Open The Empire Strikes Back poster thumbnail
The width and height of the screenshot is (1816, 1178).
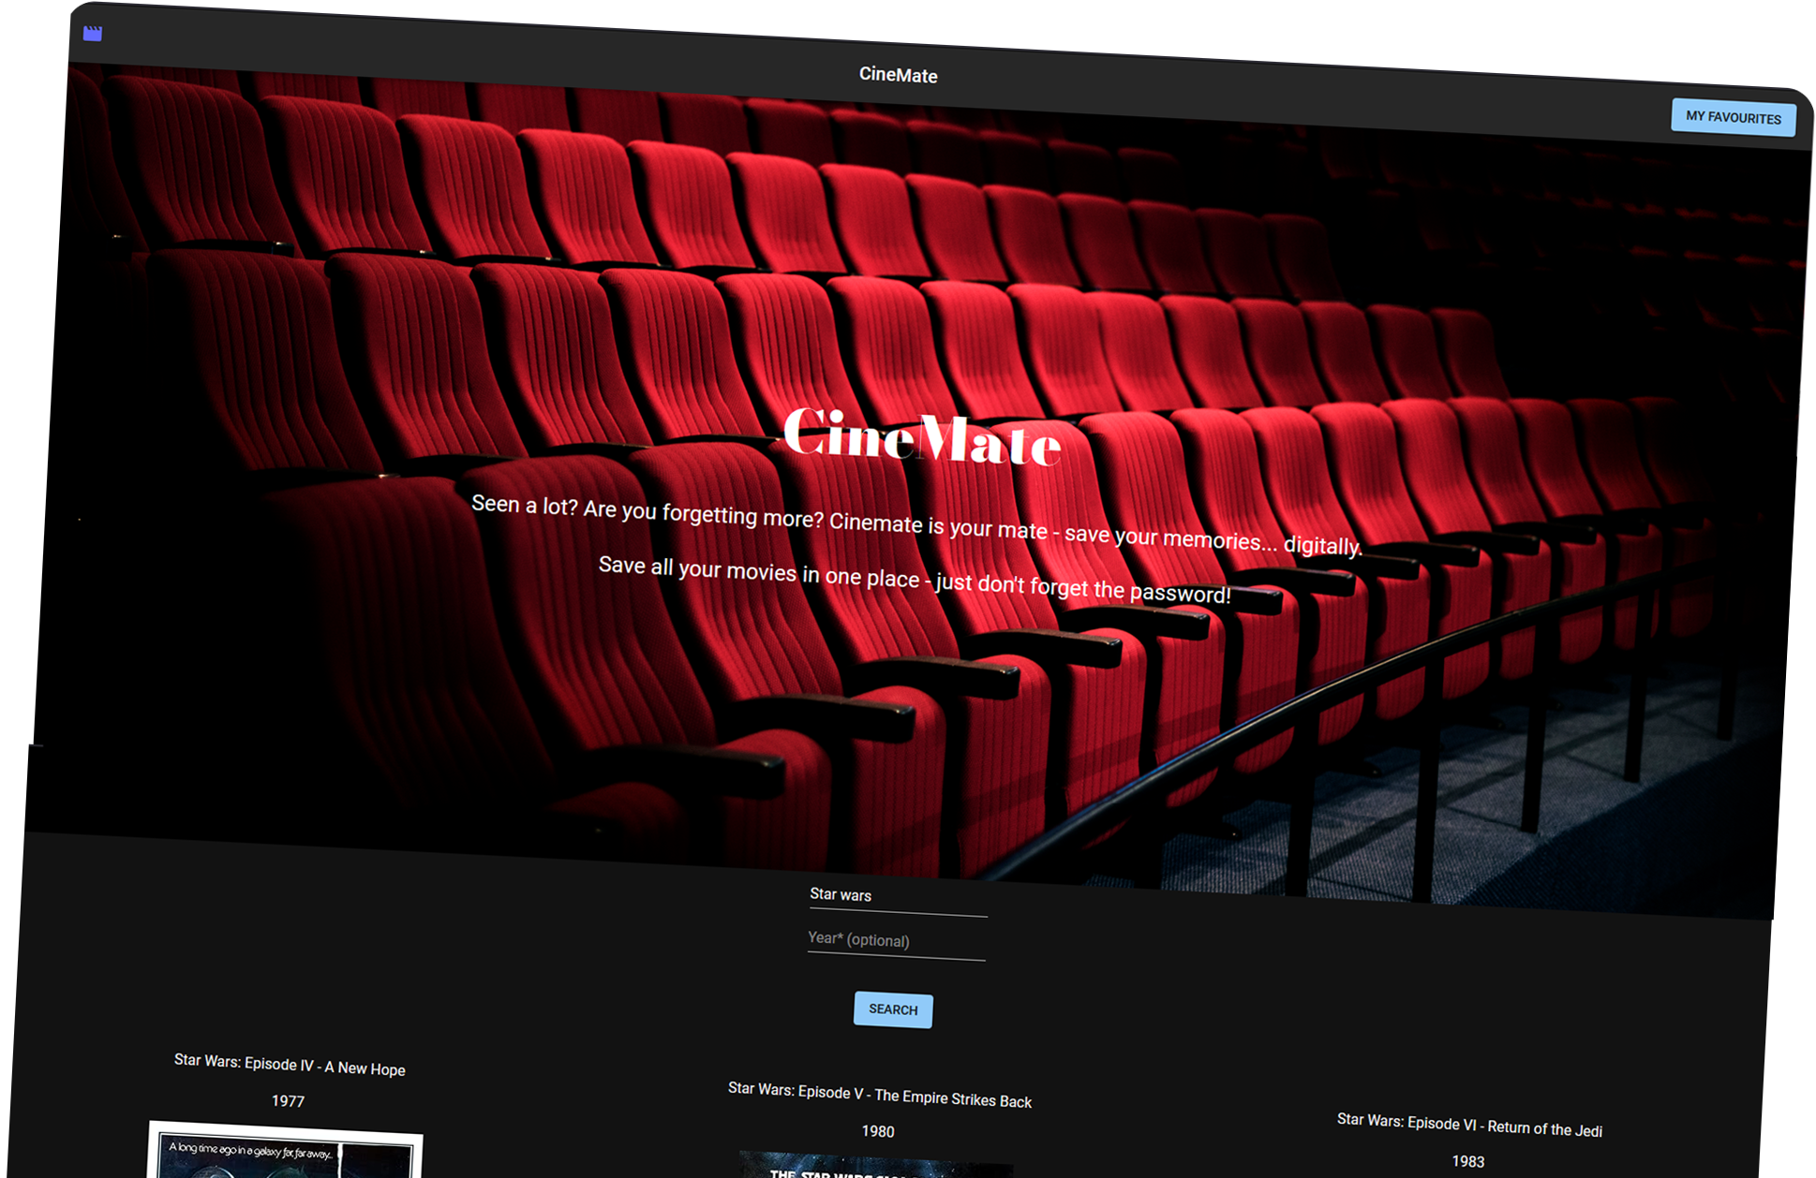[874, 1166]
